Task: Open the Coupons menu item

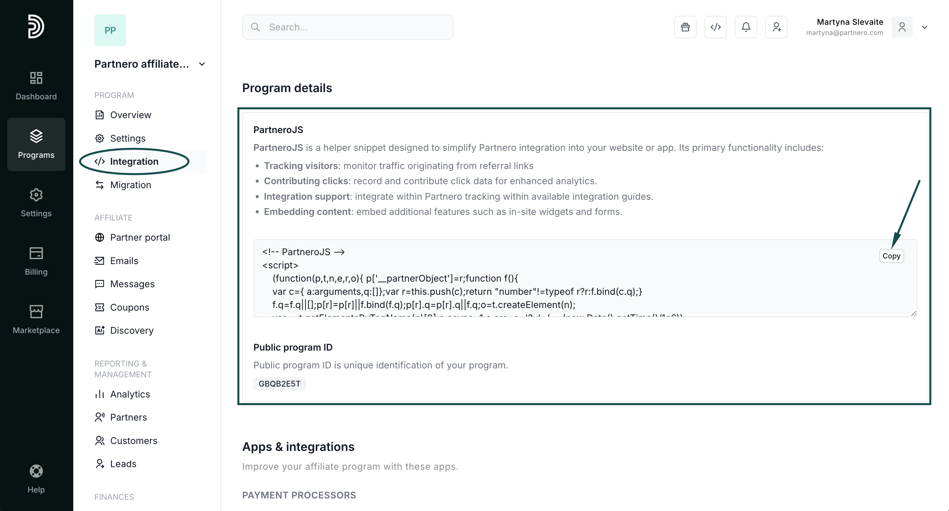Action: 129,307
